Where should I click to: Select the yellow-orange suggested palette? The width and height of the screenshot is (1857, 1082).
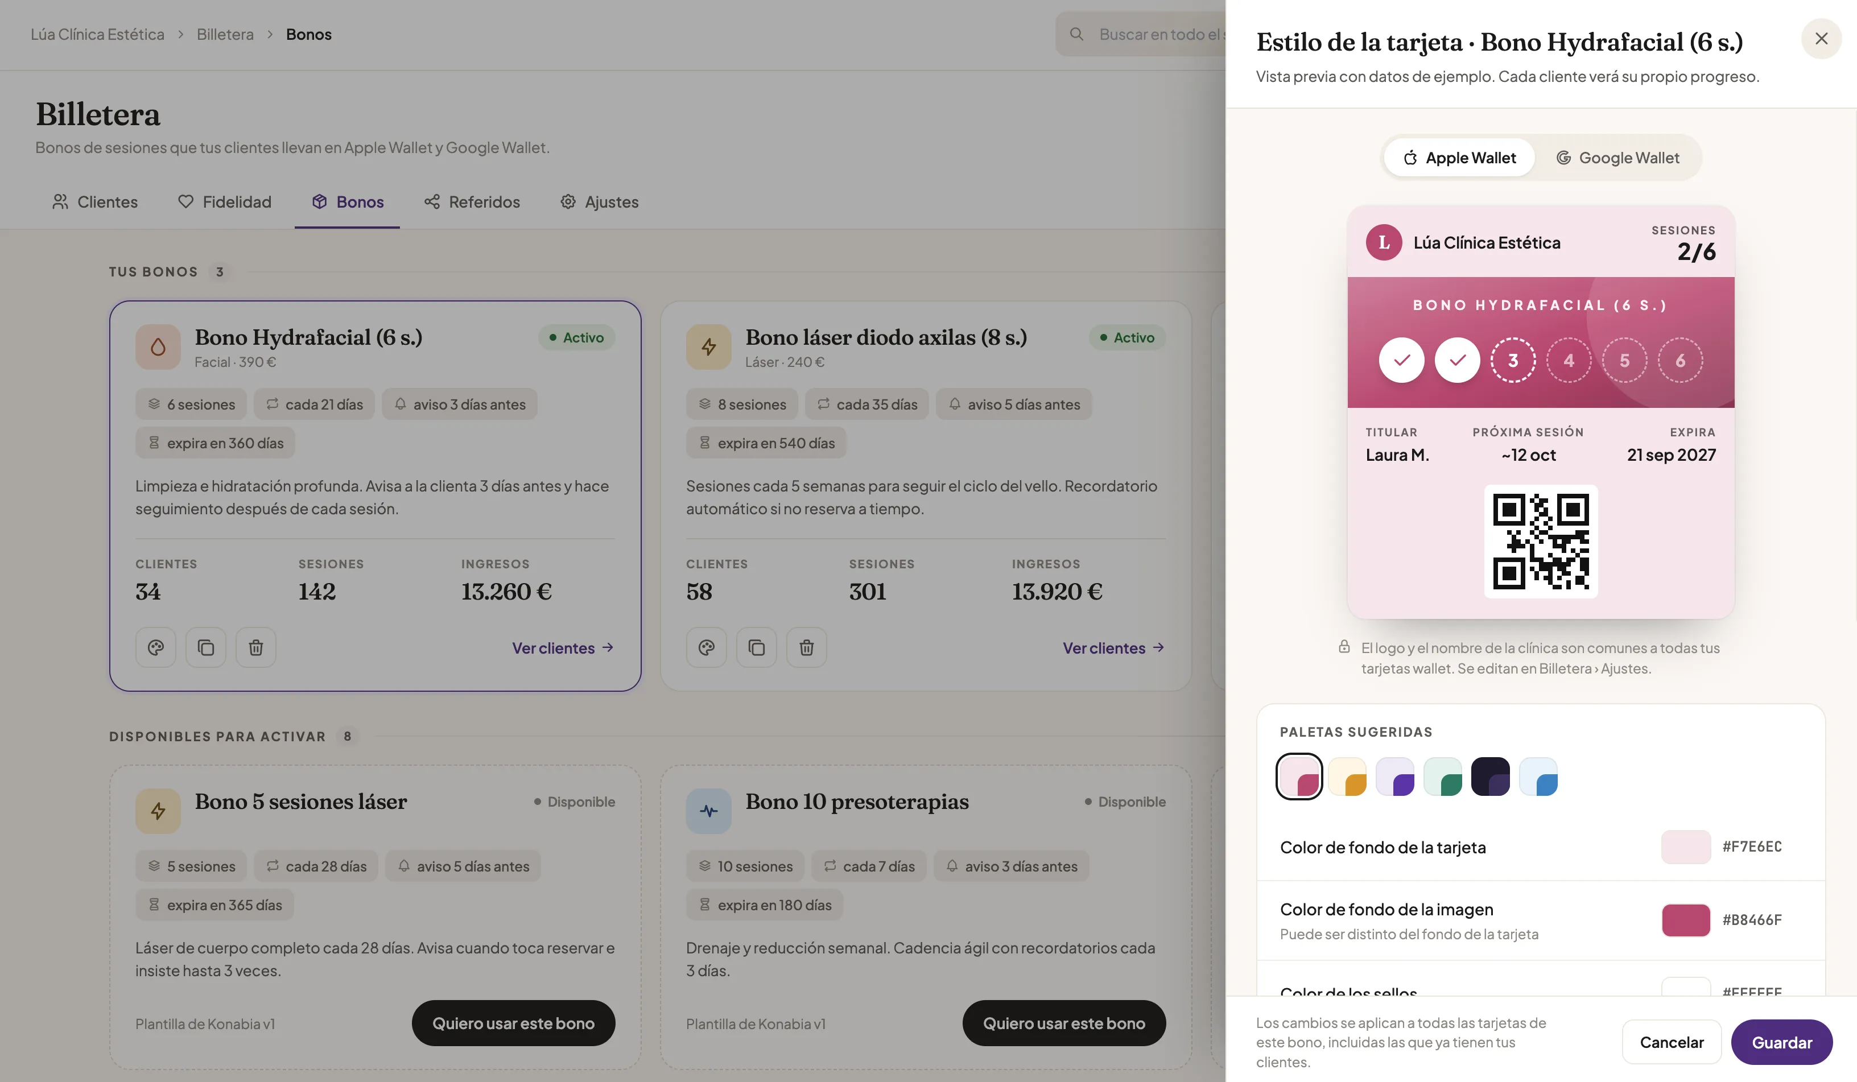1347,776
